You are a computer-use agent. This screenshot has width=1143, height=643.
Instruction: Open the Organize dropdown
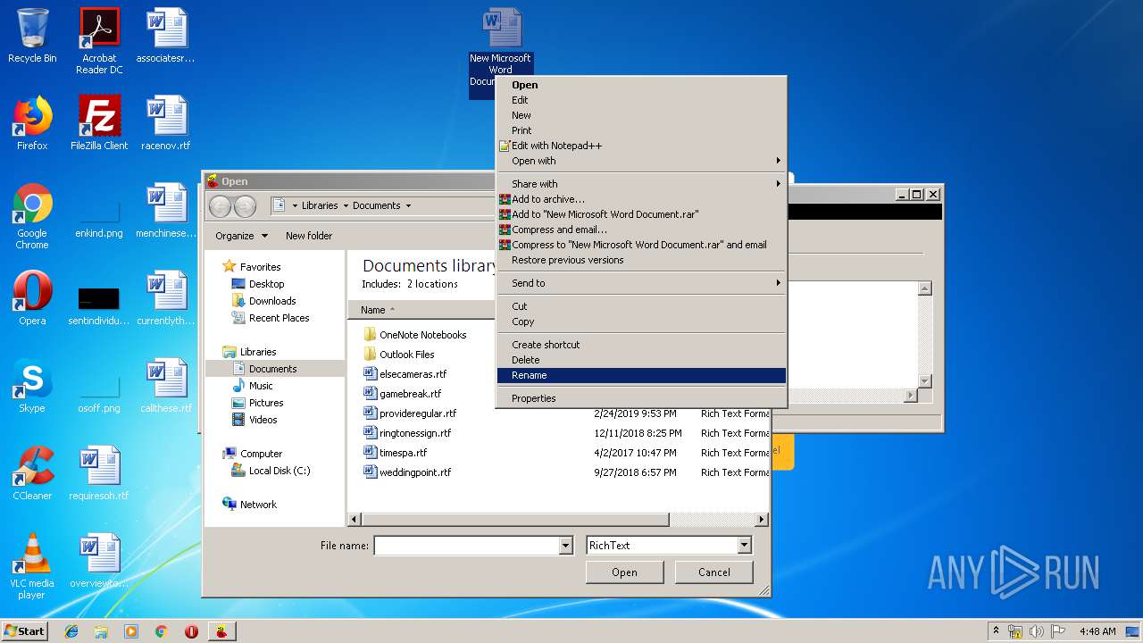tap(241, 236)
